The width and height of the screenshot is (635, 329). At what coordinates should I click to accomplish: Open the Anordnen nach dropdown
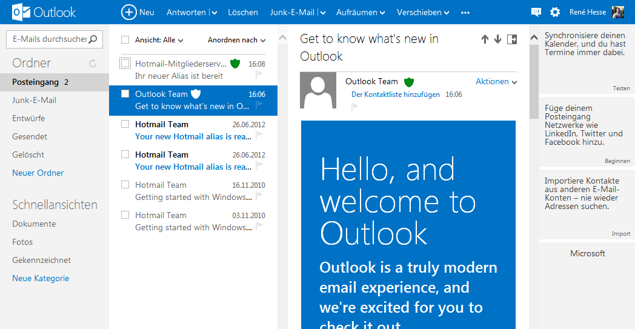coord(236,40)
